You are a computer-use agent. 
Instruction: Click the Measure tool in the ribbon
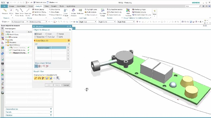pyautogui.click(x=5, y=12)
